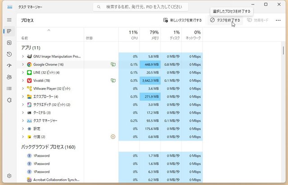Screen dimensions: 288x185
Task: Click the search box for name, publisher, PID
Action: tap(140, 7)
